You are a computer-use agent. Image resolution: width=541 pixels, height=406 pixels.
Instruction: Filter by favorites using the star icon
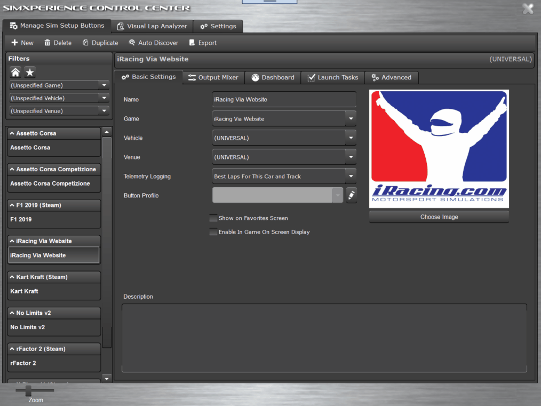[x=29, y=71]
